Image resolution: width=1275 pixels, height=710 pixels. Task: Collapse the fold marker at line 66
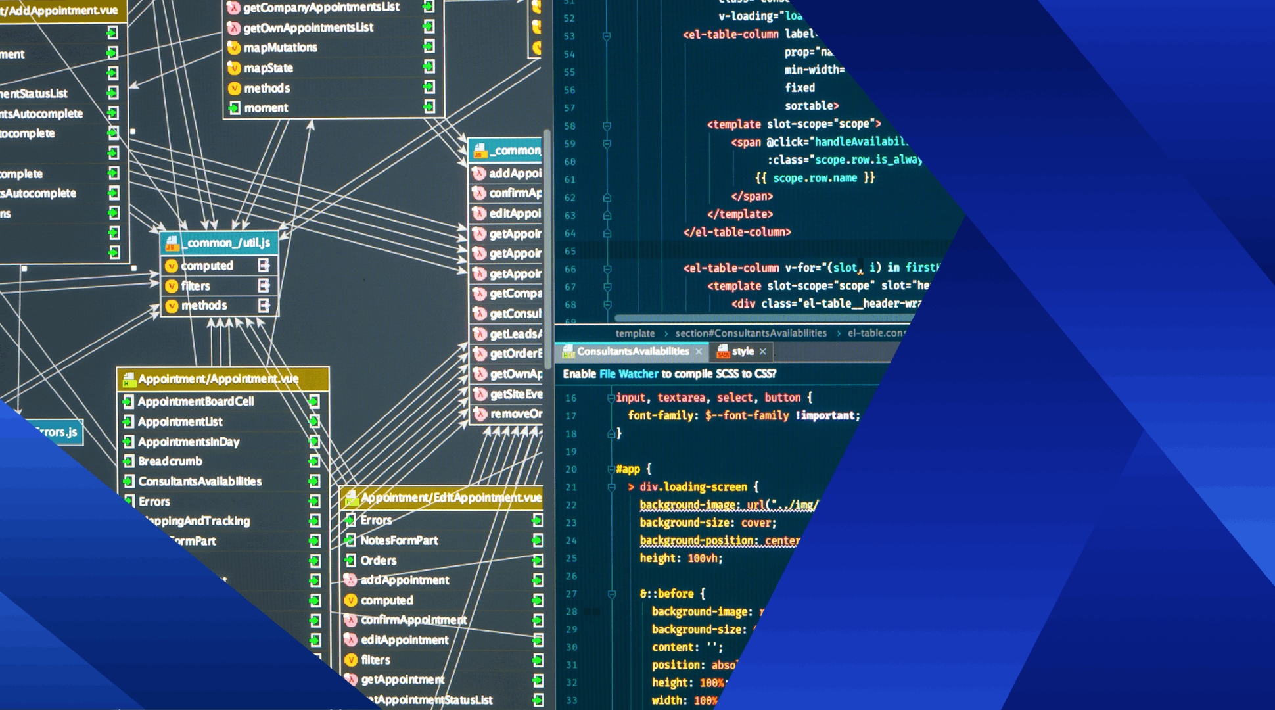(x=607, y=268)
